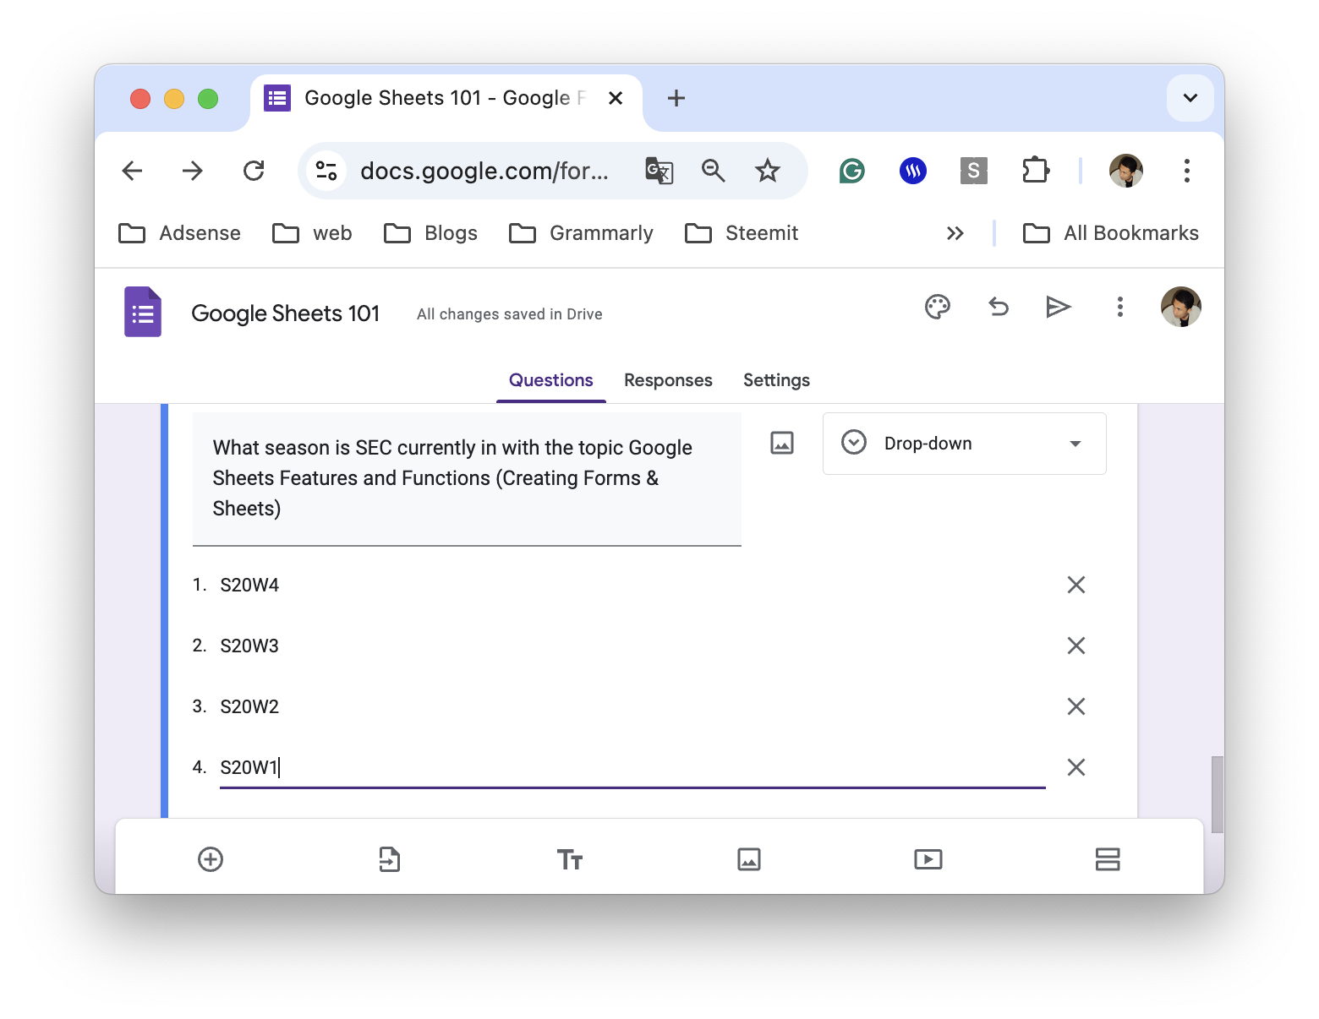Add an image to the question
Screen dimensions: 1319x1019
(x=782, y=443)
